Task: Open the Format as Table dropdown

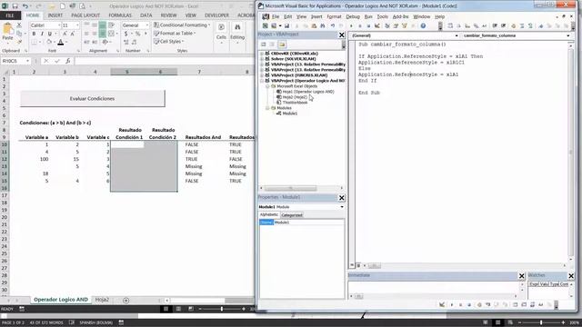Action: pos(175,33)
